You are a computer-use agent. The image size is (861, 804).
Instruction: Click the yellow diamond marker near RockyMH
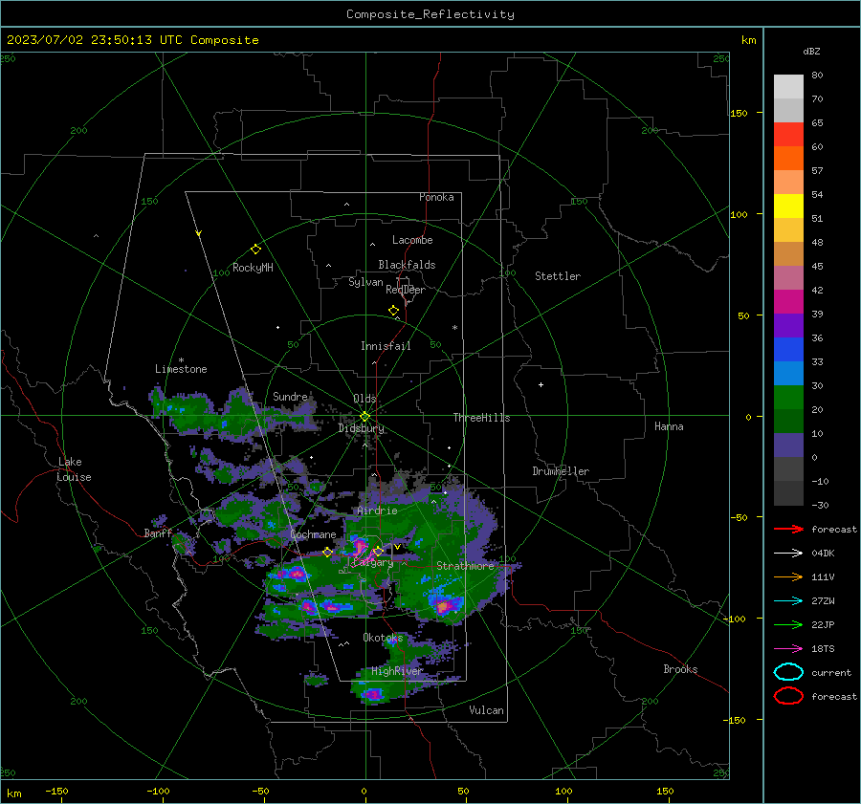point(255,250)
